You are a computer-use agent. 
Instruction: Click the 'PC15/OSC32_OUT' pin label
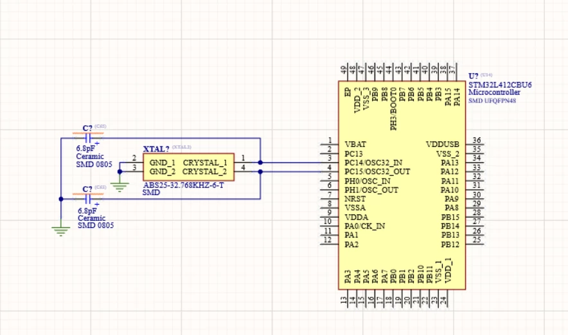tap(377, 171)
